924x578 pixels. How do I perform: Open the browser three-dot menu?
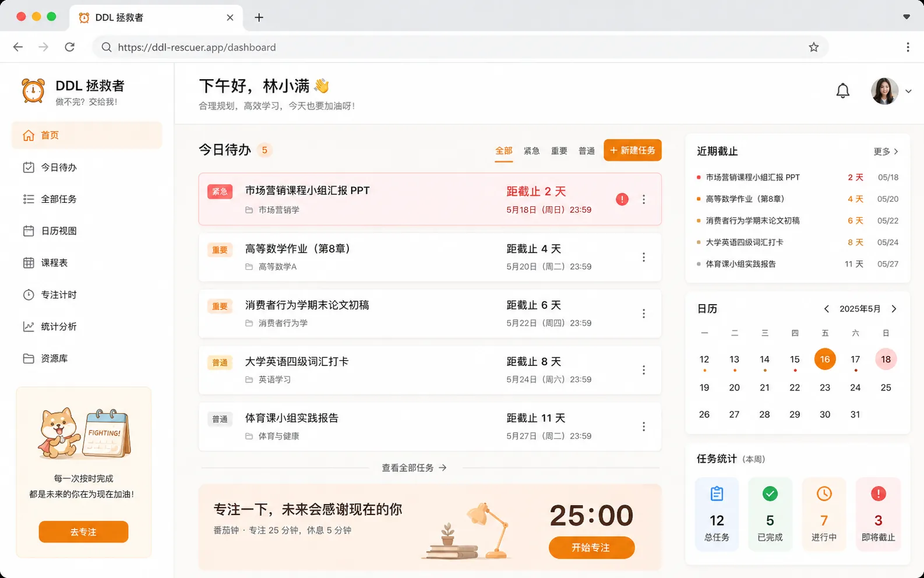(908, 47)
